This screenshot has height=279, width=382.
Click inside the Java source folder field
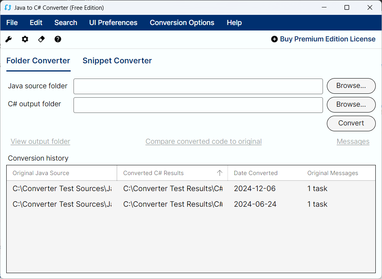click(x=198, y=86)
